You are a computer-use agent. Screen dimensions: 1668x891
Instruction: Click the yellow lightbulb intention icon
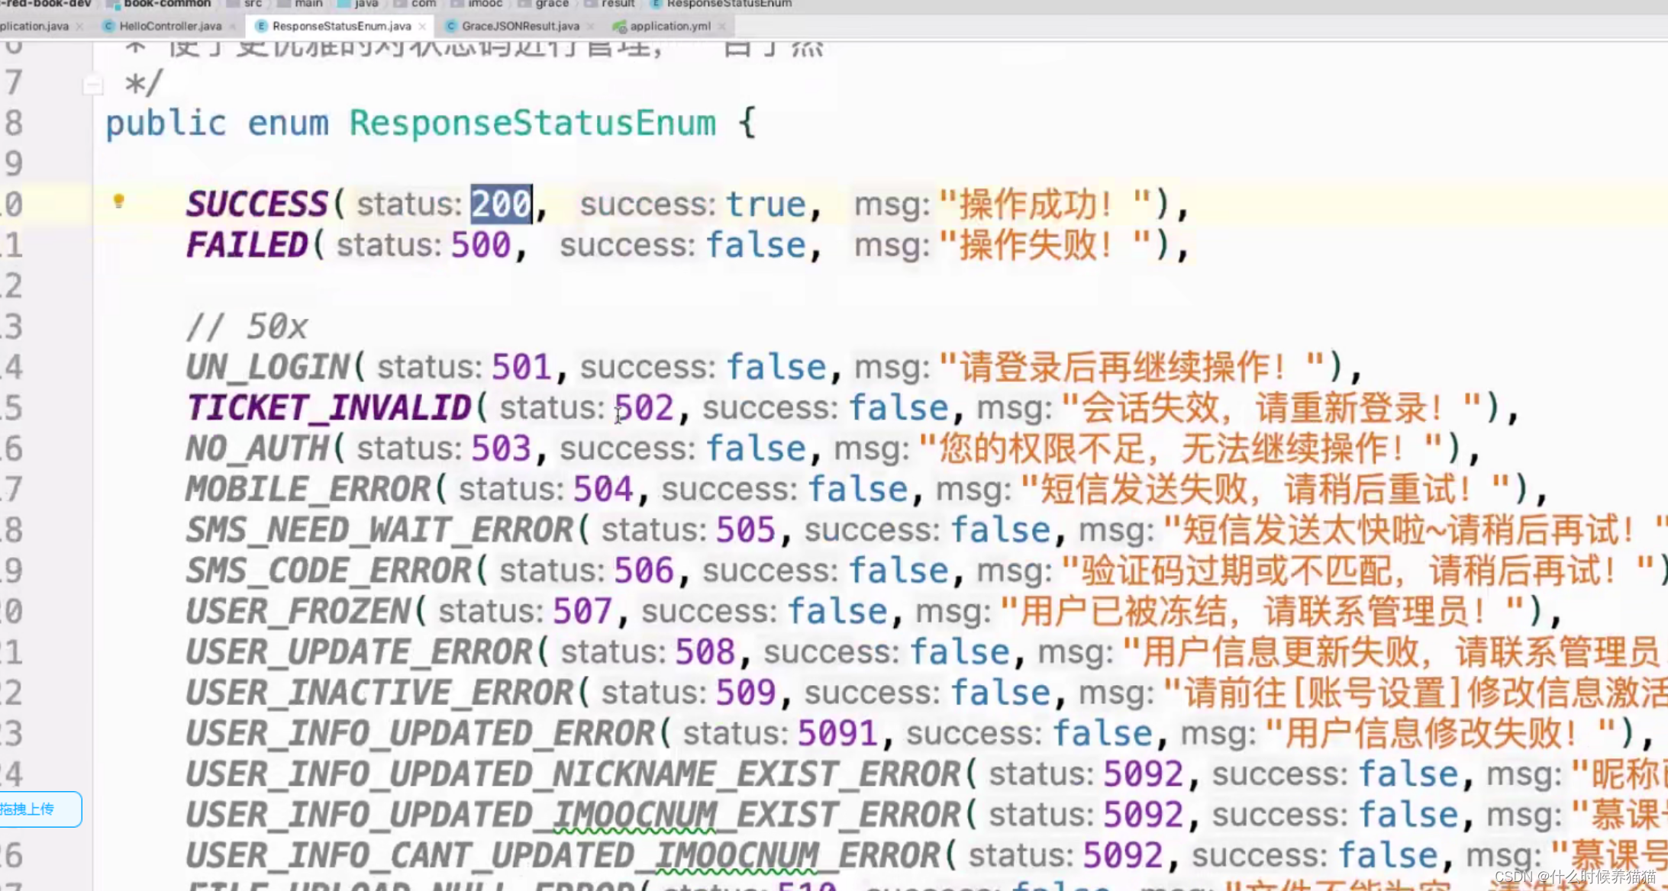[x=118, y=201]
